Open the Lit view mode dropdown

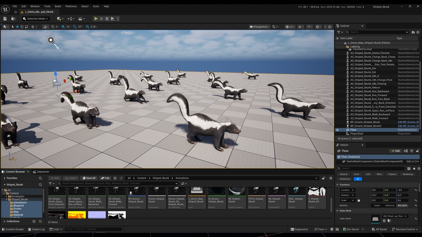point(290,27)
